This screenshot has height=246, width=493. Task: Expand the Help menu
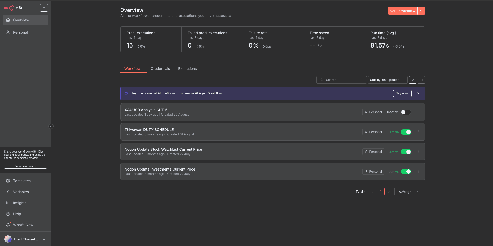coord(25,214)
